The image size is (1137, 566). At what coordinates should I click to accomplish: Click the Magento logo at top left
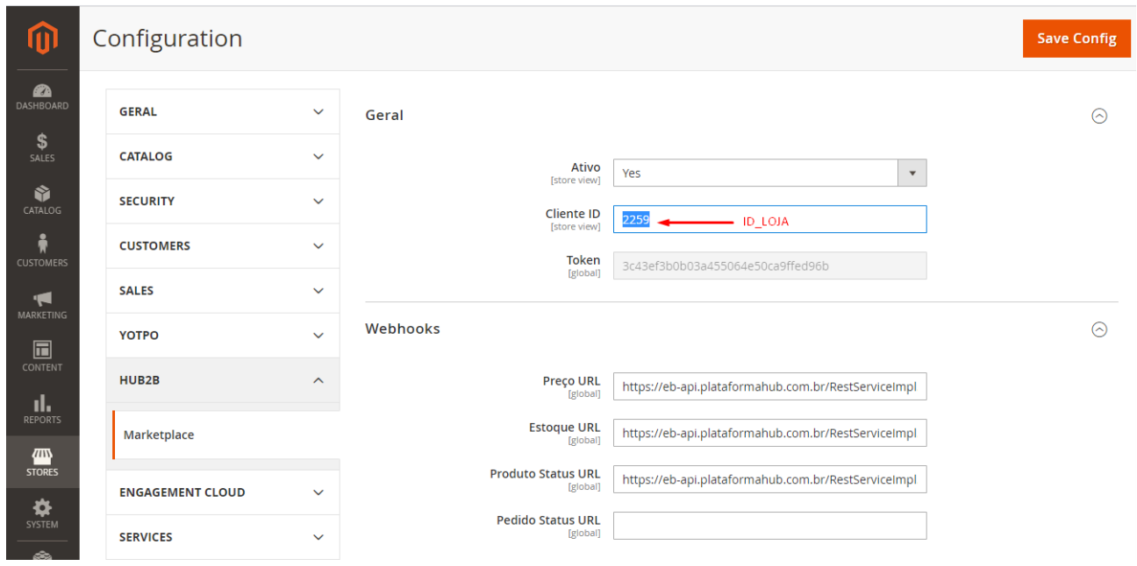point(41,37)
